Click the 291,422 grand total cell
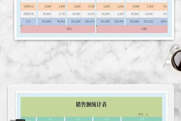This screenshot has width=181, height=121. click(x=147, y=21)
